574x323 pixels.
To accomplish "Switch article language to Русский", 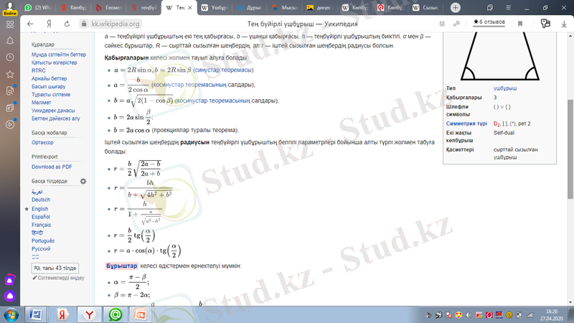I will tap(41, 248).
